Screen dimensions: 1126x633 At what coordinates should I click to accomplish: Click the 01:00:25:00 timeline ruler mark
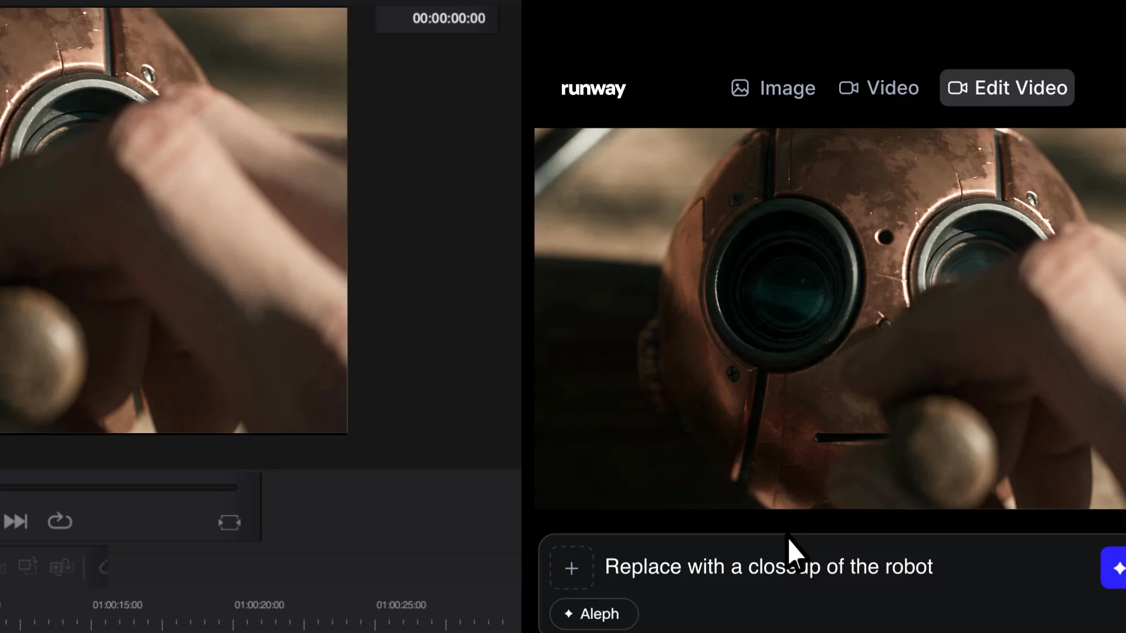click(x=401, y=604)
